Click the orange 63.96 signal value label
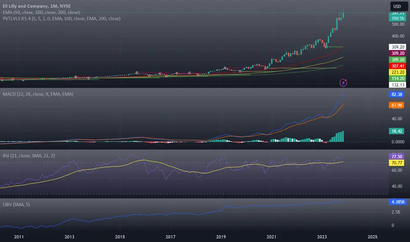The height and width of the screenshot is (242, 410). [x=397, y=105]
